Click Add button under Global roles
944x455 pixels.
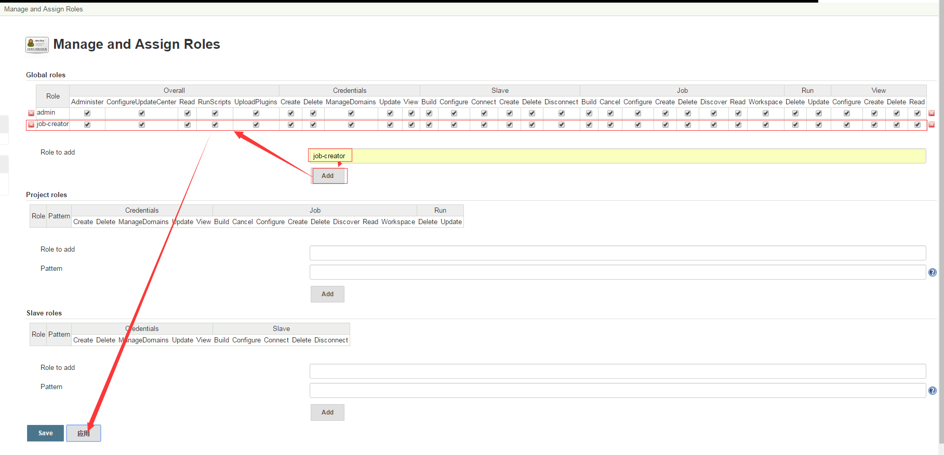[x=328, y=176]
